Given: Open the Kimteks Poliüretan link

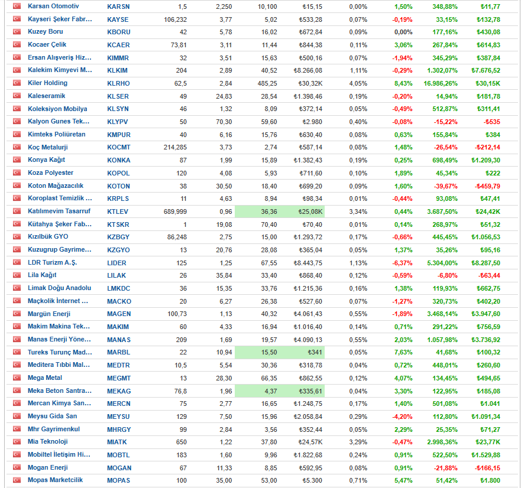Looking at the screenshot, I should [57, 134].
